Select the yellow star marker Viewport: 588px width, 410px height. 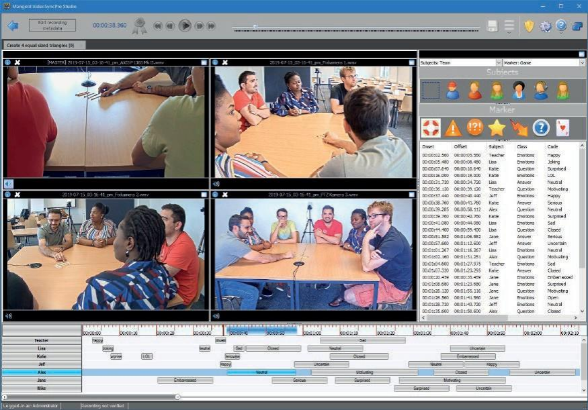tap(497, 127)
